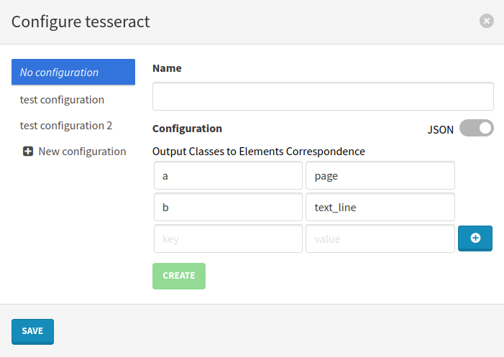
Task: Open the New configuration entry label
Action: point(82,152)
